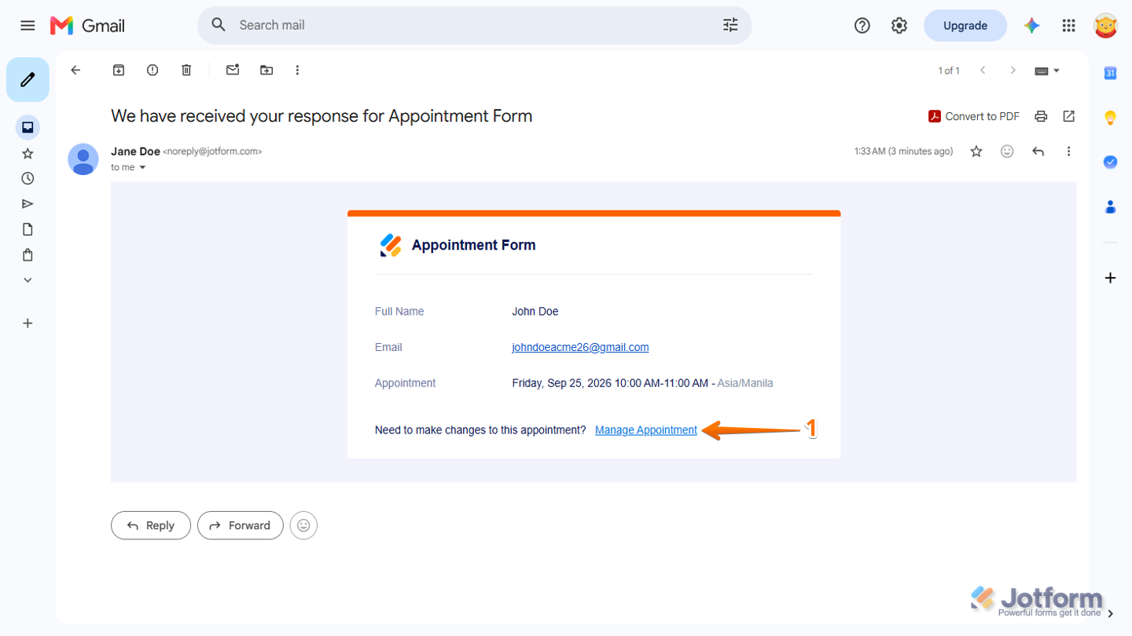Mark the email as unread

[x=233, y=70]
